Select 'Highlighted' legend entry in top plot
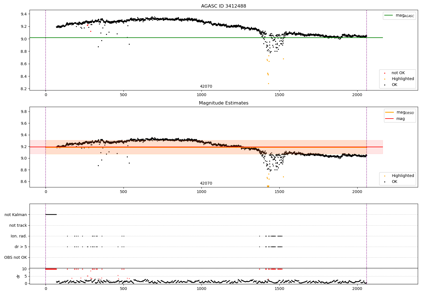The image size is (422, 295). 403,79
